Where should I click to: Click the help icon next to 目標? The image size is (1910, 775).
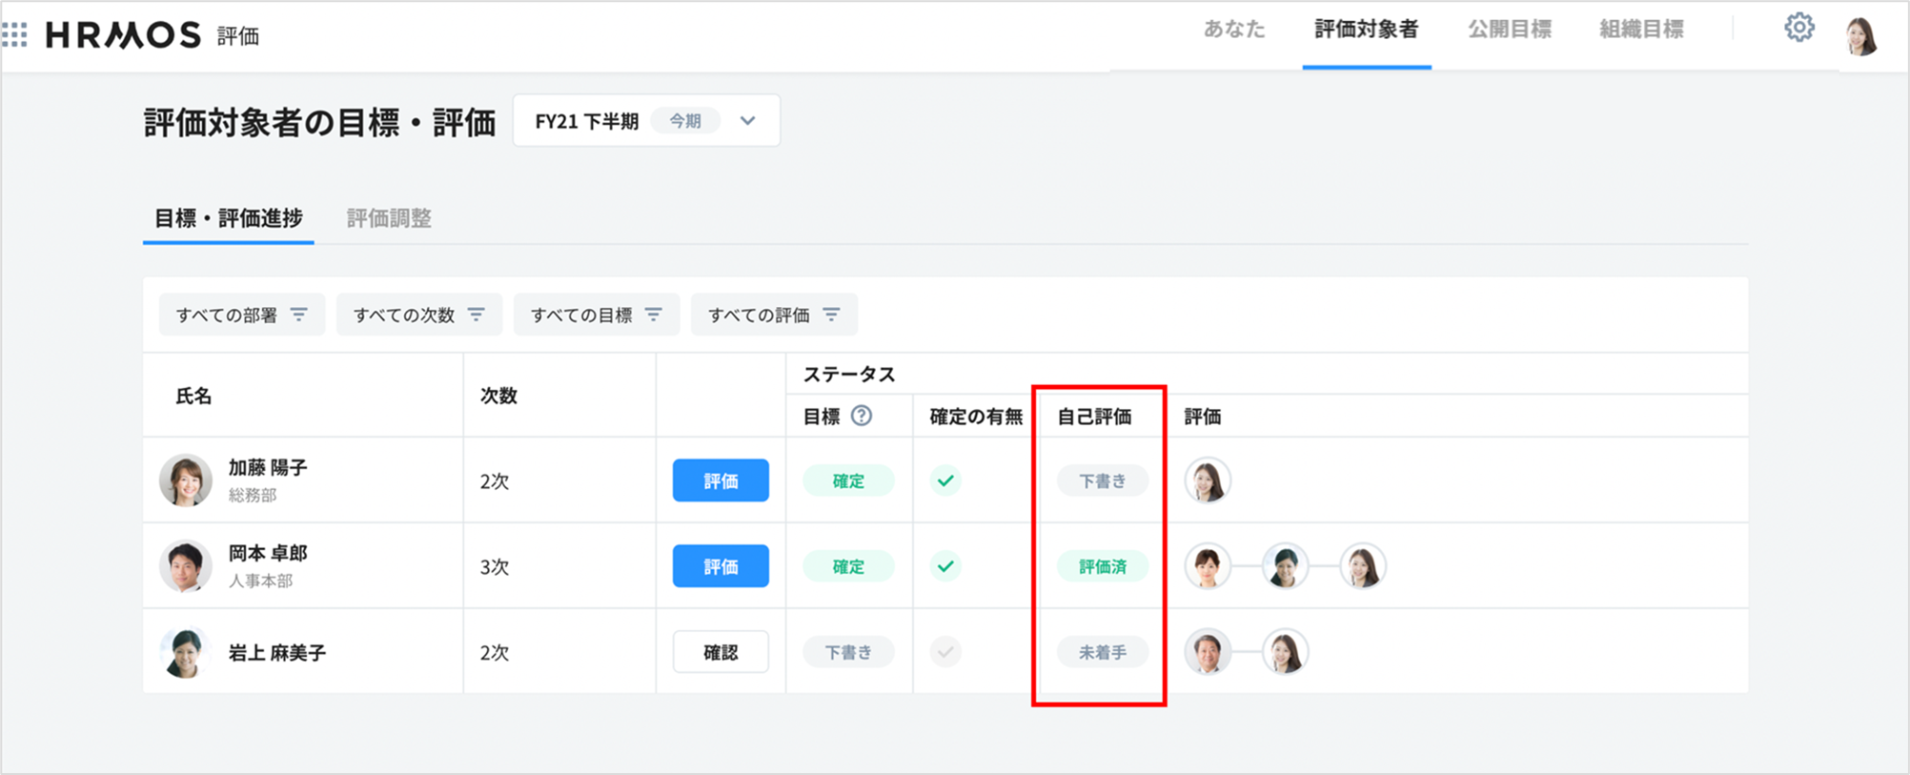[861, 416]
